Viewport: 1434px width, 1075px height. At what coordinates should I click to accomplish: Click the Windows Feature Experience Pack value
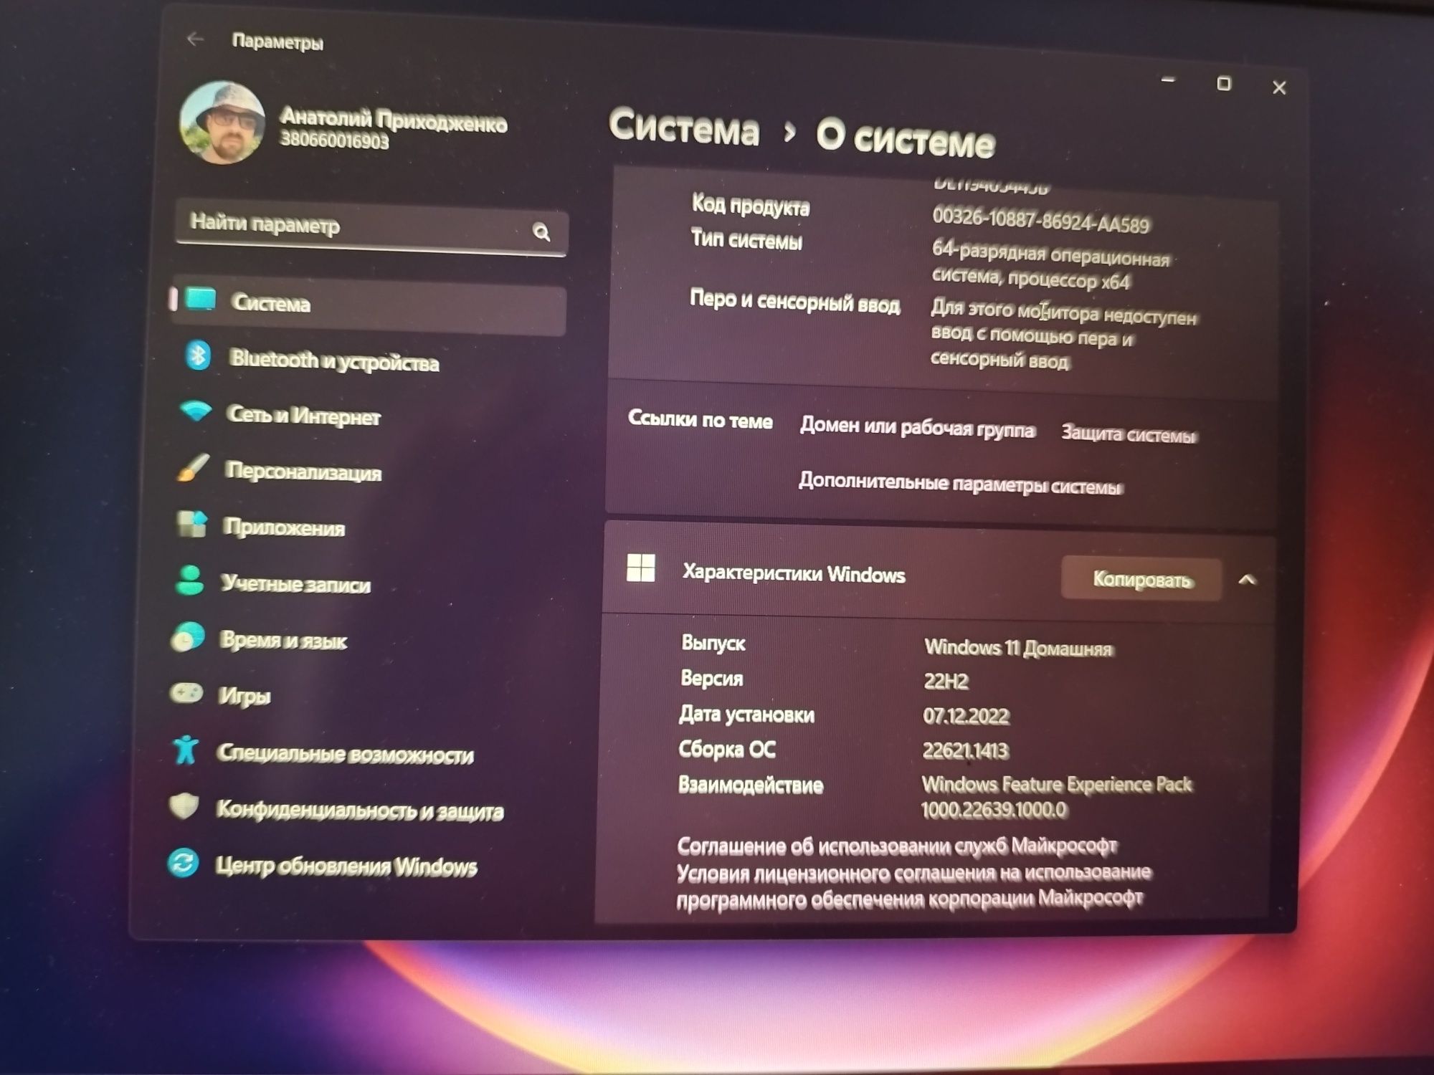pos(1057,796)
